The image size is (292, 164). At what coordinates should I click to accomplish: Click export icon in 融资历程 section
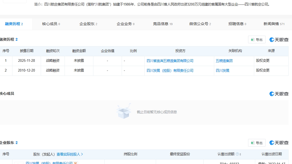pyautogui.click(x=253, y=40)
